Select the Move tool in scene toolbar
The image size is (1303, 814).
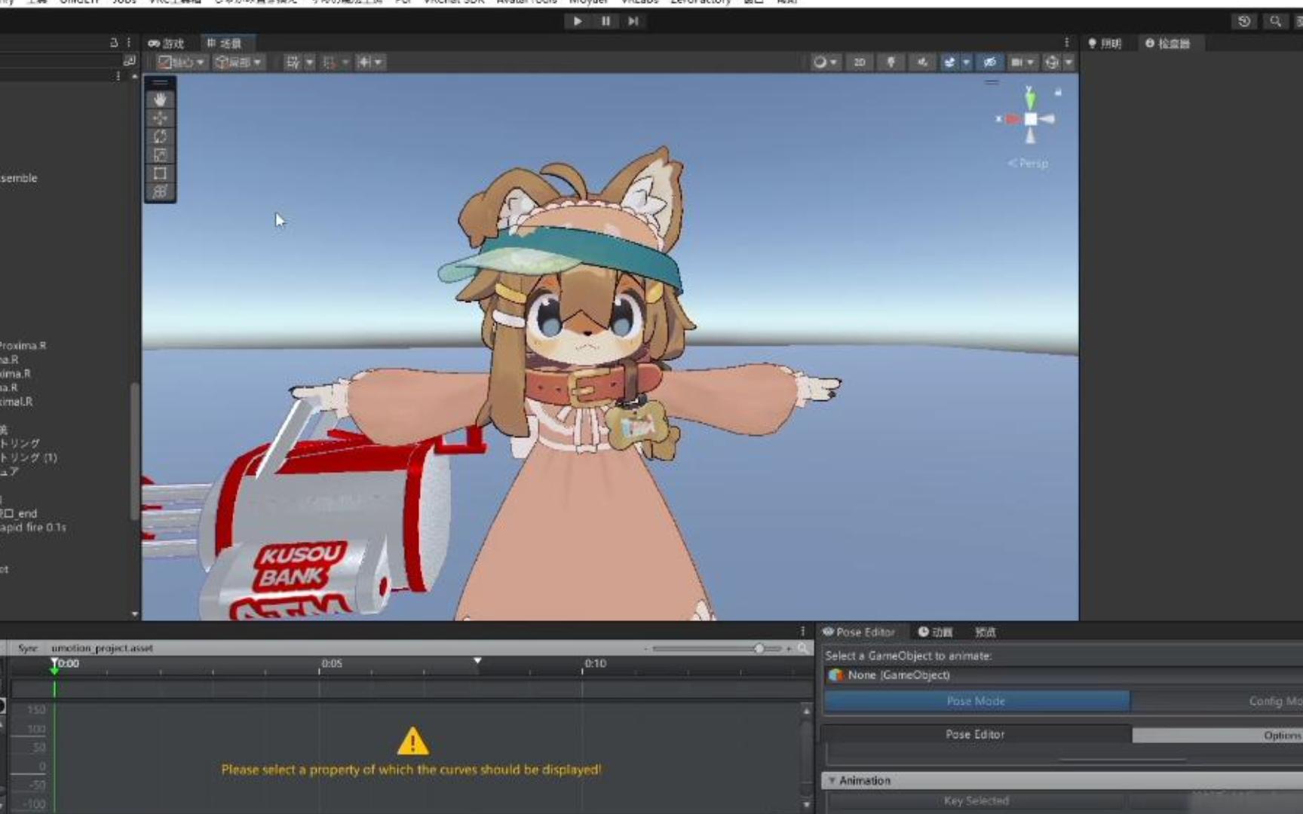[x=160, y=118]
